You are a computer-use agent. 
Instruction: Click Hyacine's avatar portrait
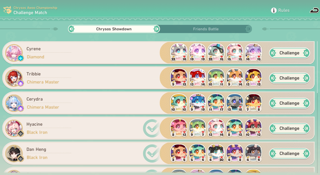pyautogui.click(x=14, y=128)
